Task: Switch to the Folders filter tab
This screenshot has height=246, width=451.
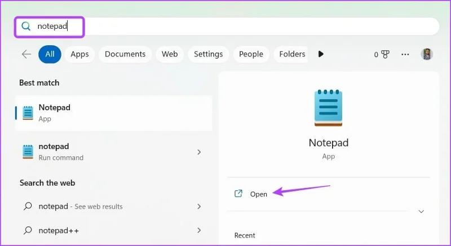Action: coord(291,54)
